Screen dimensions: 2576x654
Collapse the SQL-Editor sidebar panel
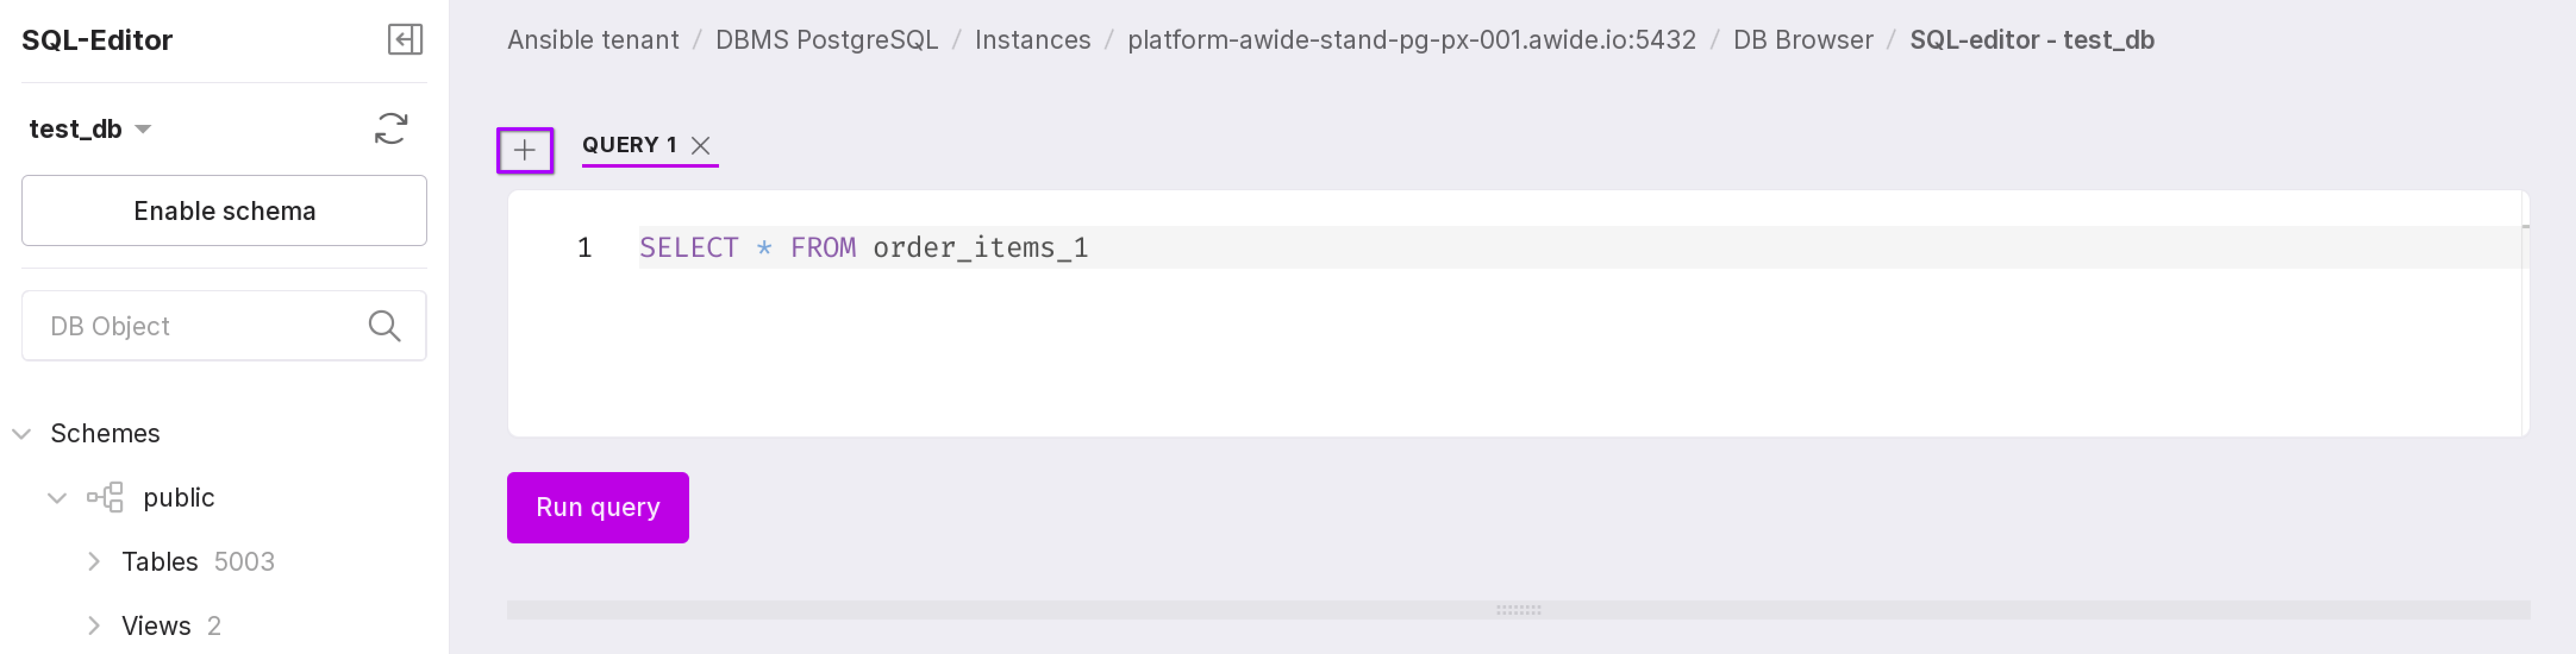click(405, 40)
